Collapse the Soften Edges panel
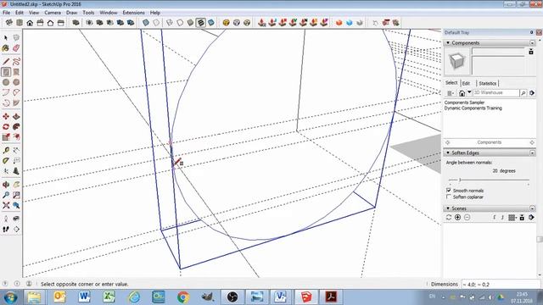This screenshot has height=305, width=543. click(489, 152)
